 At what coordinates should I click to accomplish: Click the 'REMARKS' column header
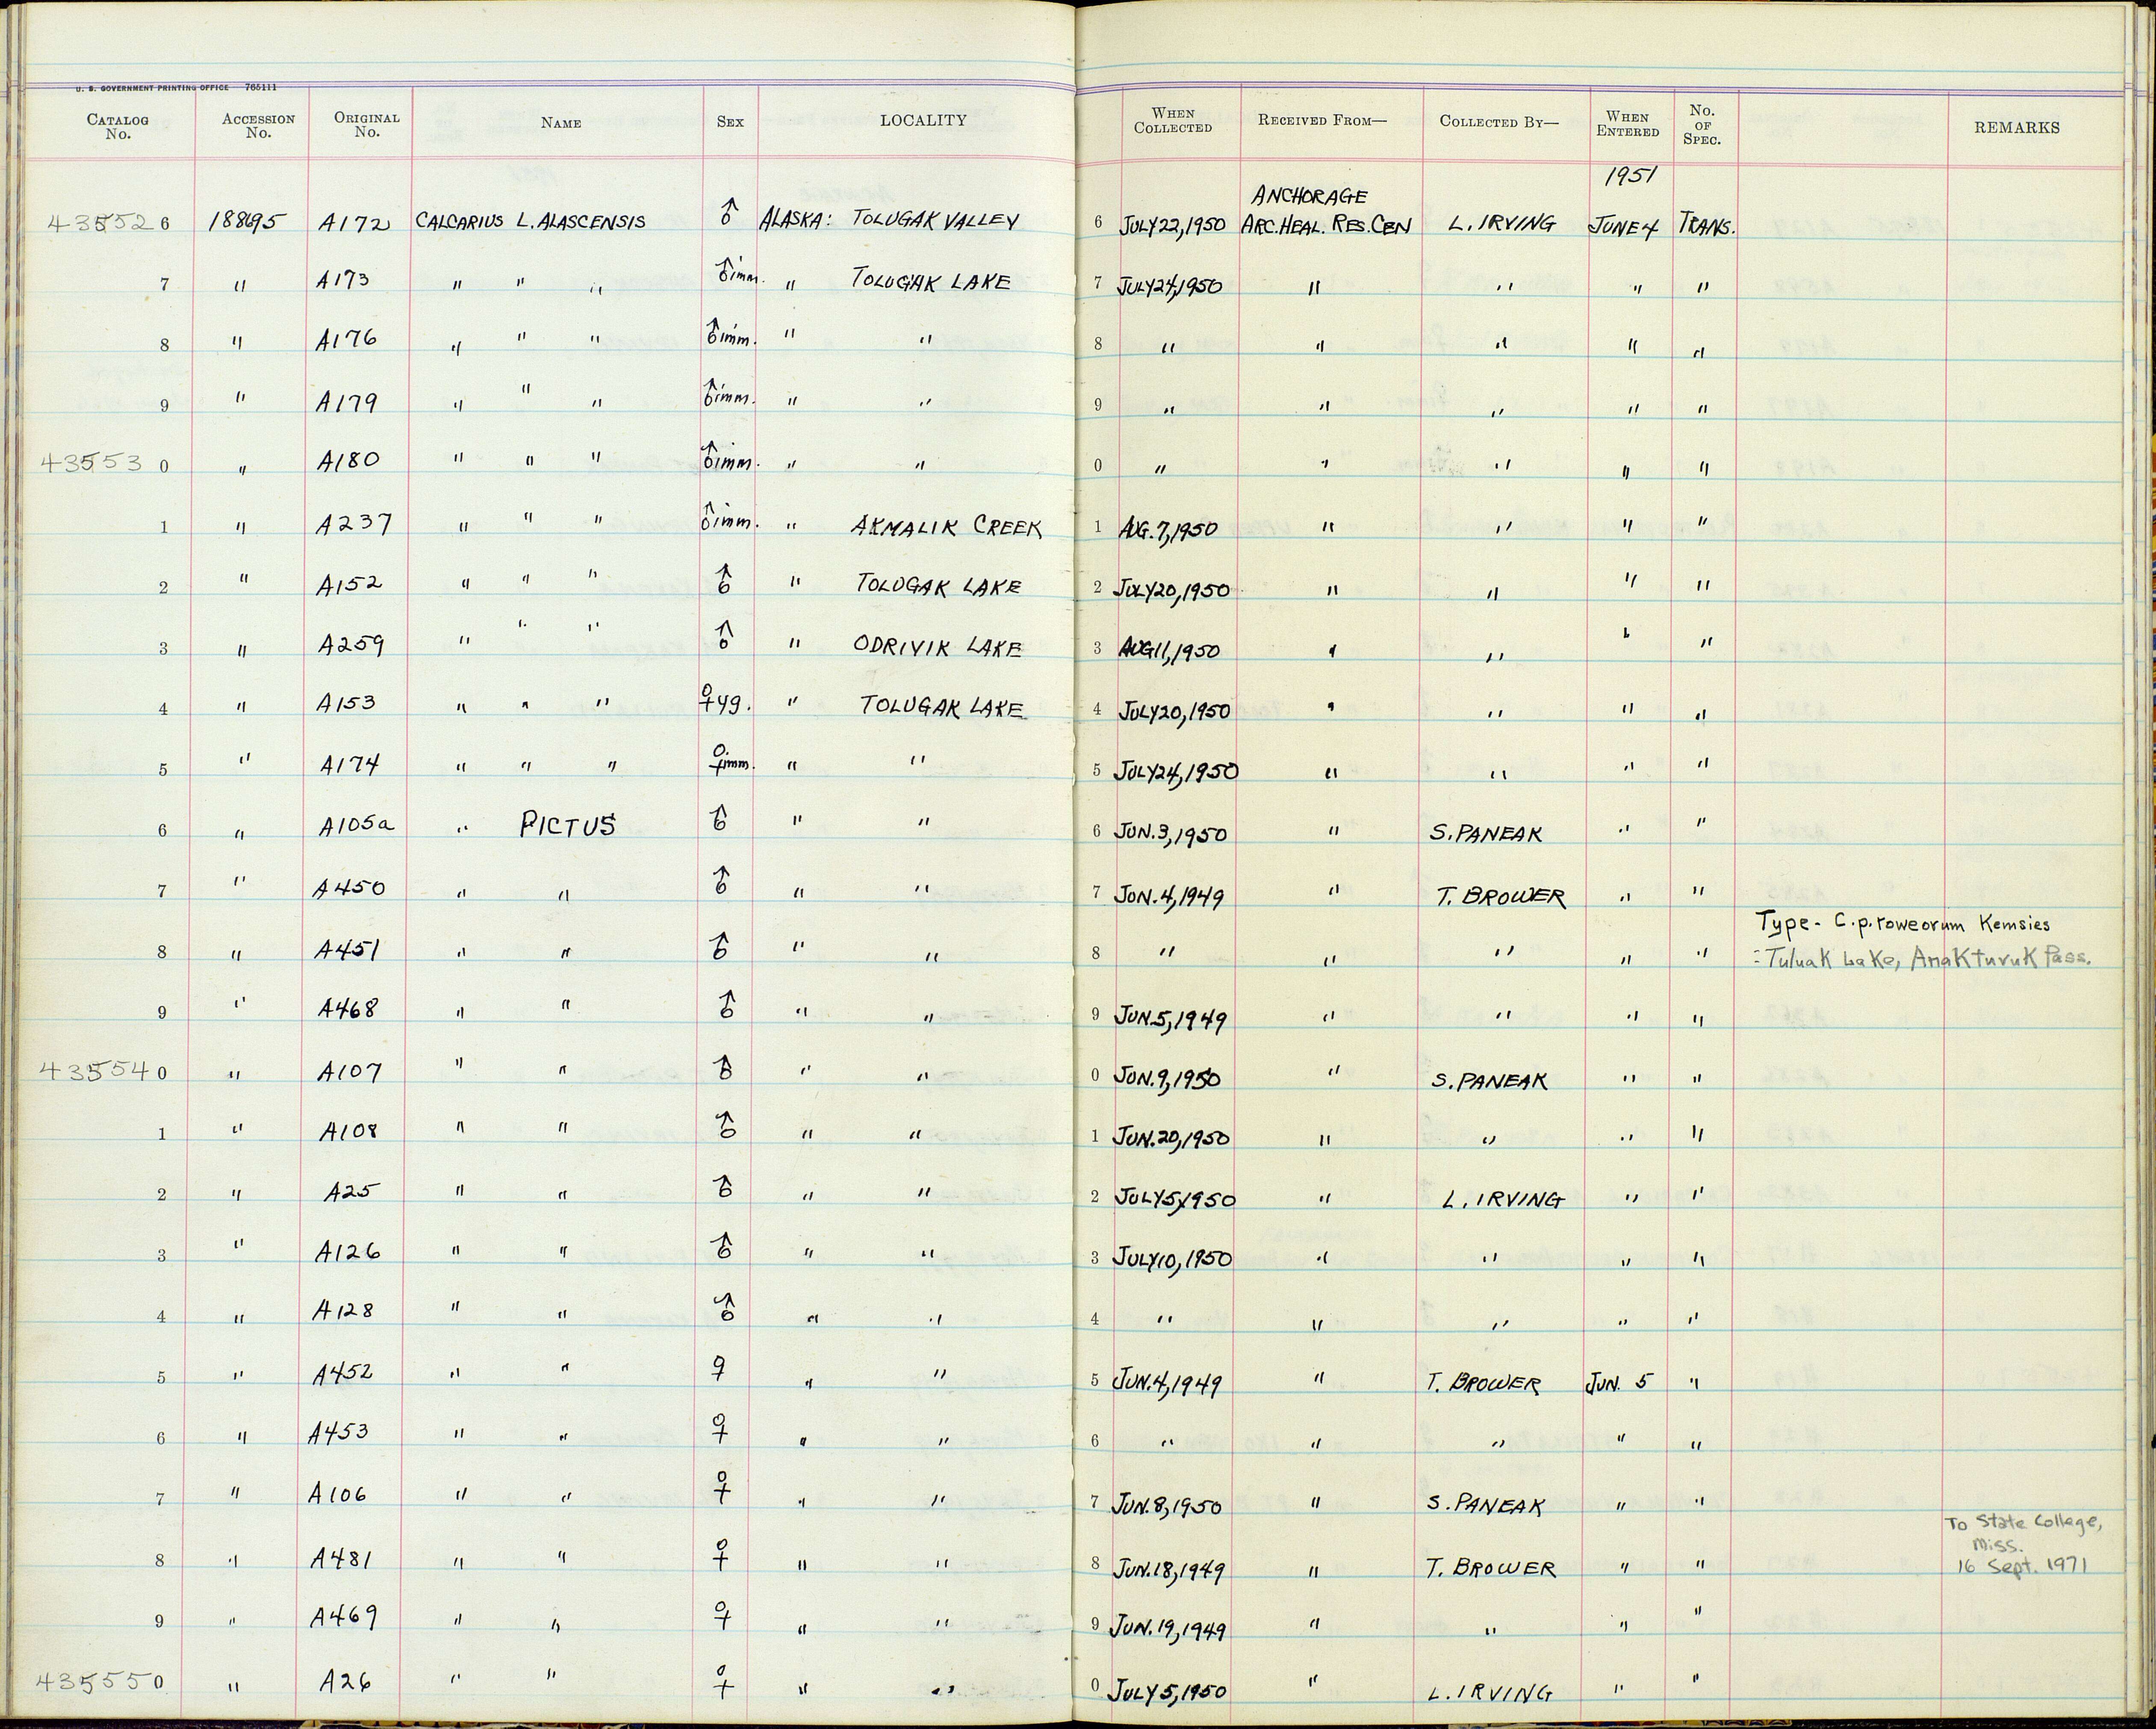click(2016, 128)
